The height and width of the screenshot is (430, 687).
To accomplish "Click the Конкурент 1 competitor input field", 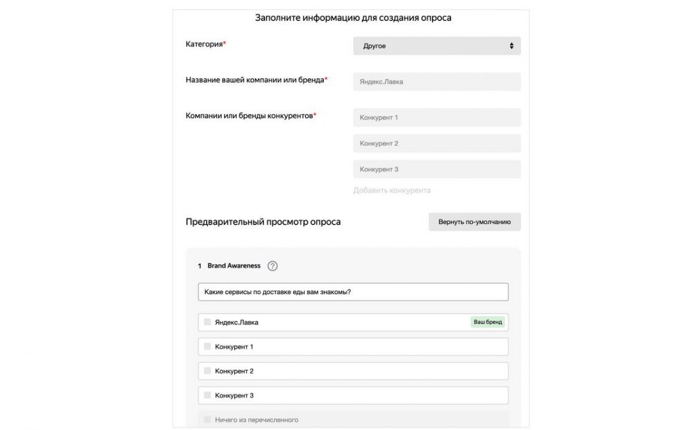I will tap(436, 117).
